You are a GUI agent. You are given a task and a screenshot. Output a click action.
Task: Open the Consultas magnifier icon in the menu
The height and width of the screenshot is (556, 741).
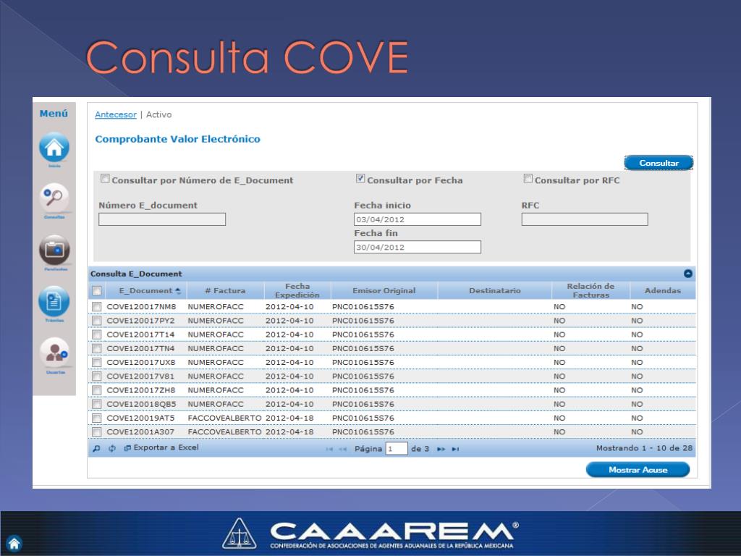pyautogui.click(x=54, y=198)
